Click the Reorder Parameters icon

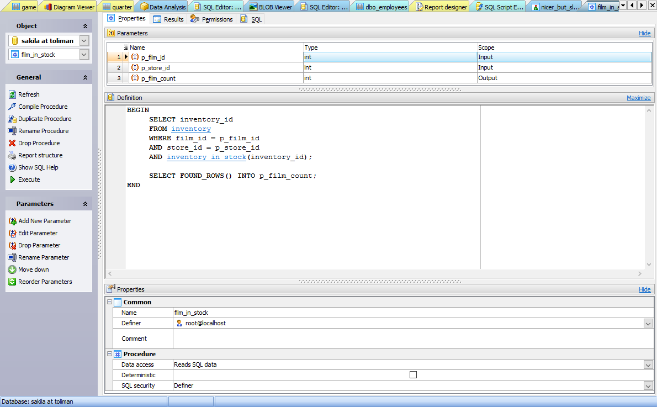coord(12,282)
